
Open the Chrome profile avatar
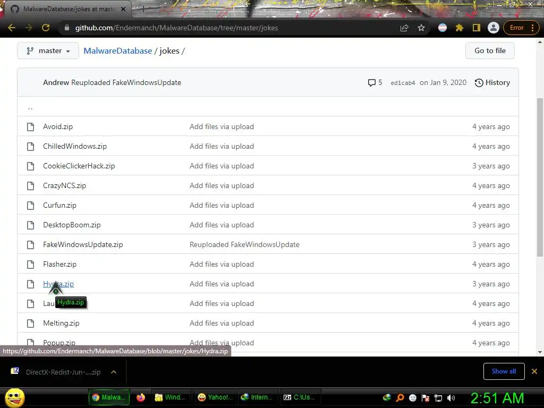(494, 28)
